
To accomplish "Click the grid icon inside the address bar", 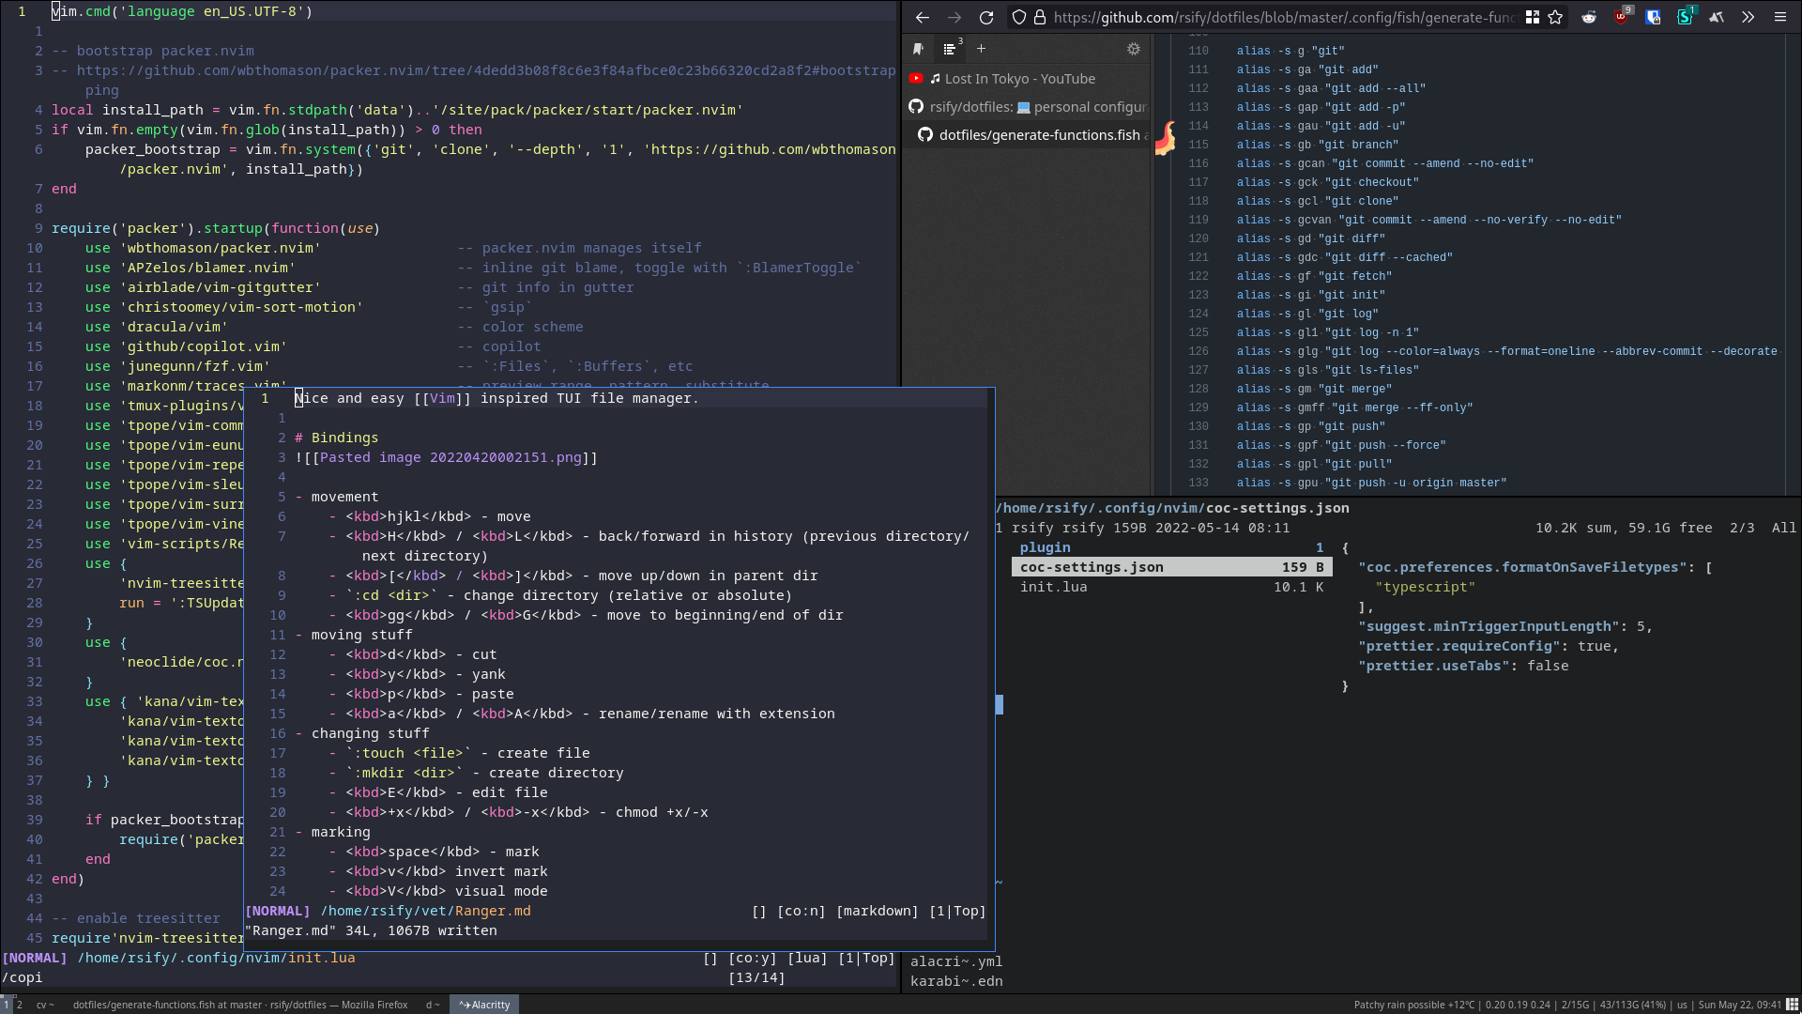I will [1532, 17].
